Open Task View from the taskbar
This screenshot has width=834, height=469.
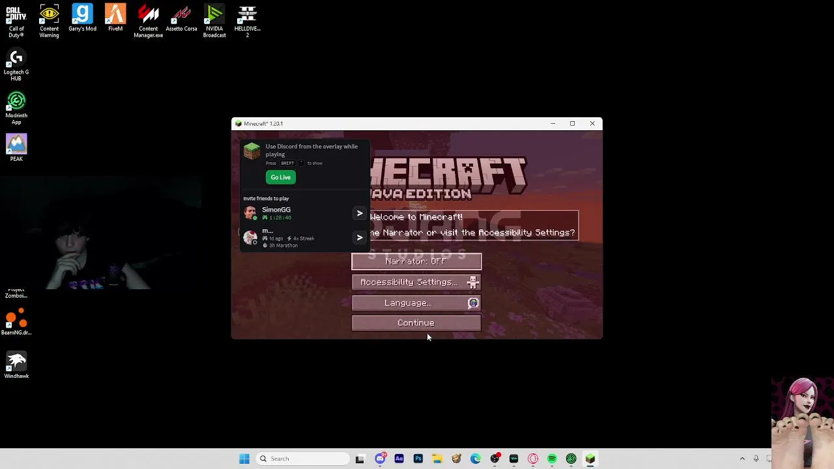pyautogui.click(x=360, y=459)
